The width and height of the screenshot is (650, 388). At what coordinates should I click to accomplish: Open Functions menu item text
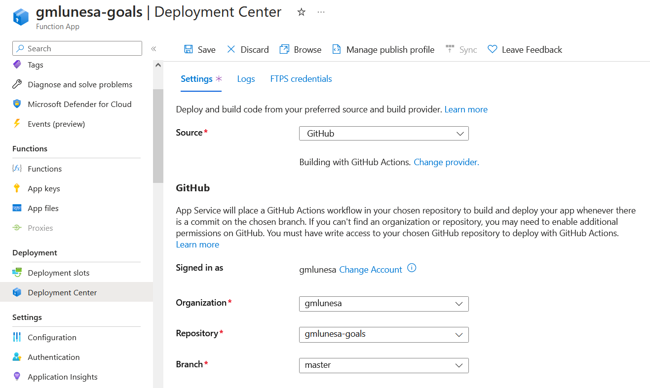[45, 169]
